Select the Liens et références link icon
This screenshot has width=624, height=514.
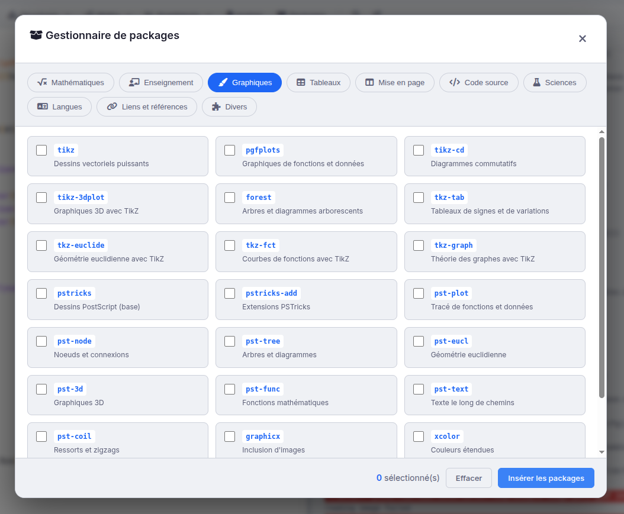[x=111, y=107]
